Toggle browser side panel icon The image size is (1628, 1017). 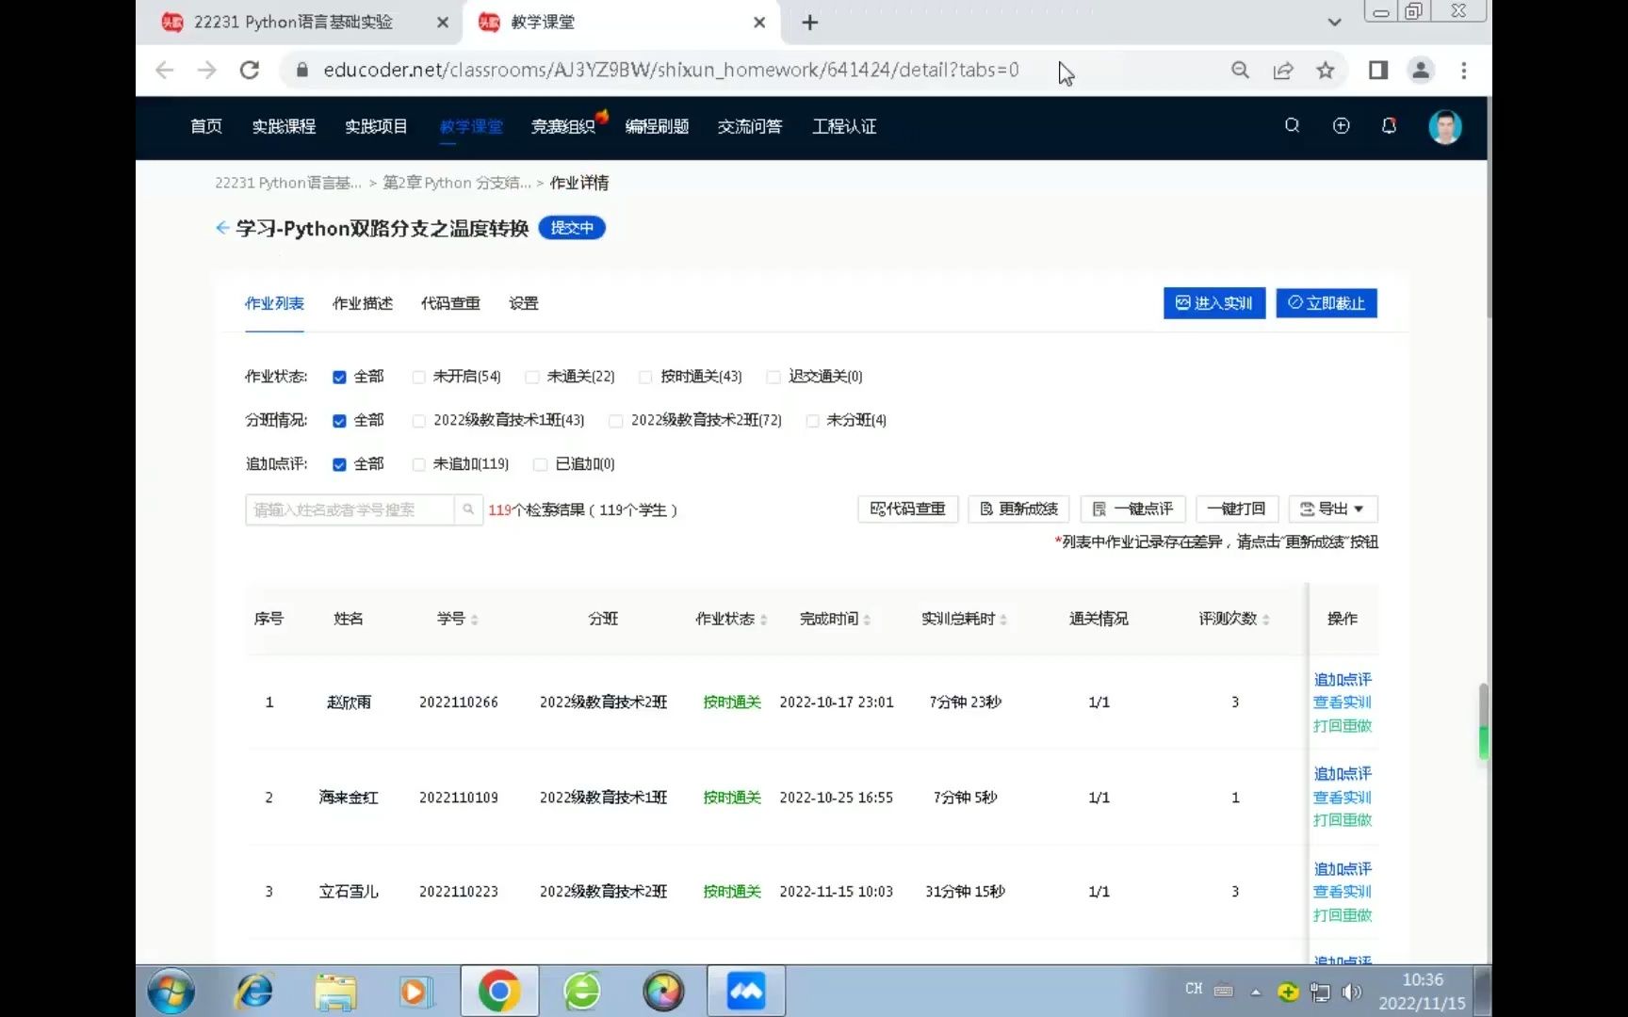tap(1378, 71)
